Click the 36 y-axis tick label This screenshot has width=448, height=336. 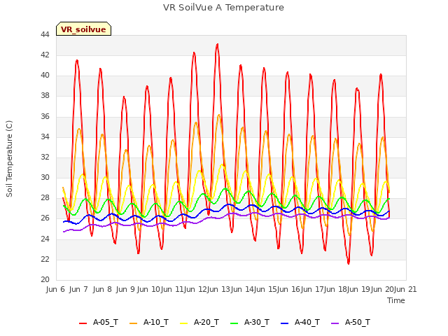[x=45, y=116]
